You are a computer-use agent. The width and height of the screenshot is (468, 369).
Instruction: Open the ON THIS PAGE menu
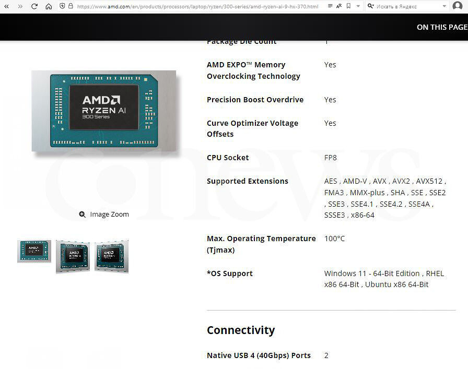(442, 27)
